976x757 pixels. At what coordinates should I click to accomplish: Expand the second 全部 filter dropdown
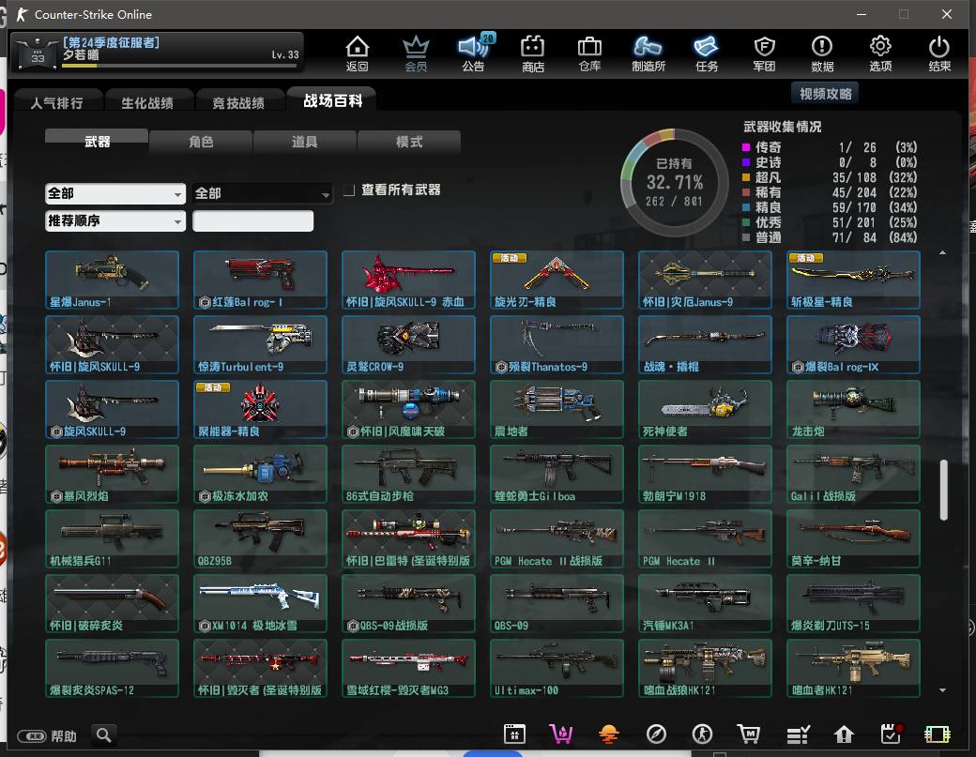263,193
